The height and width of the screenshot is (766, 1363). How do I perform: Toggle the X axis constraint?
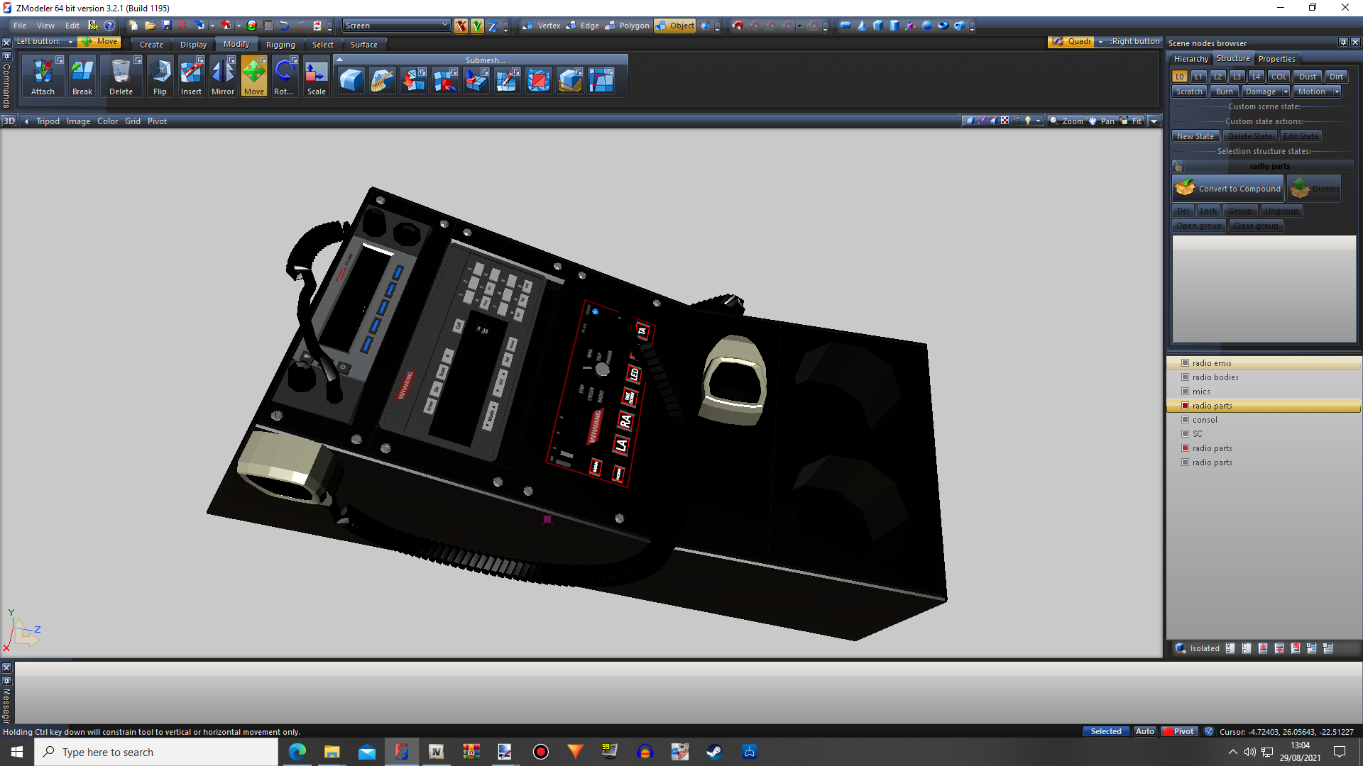pos(461,26)
